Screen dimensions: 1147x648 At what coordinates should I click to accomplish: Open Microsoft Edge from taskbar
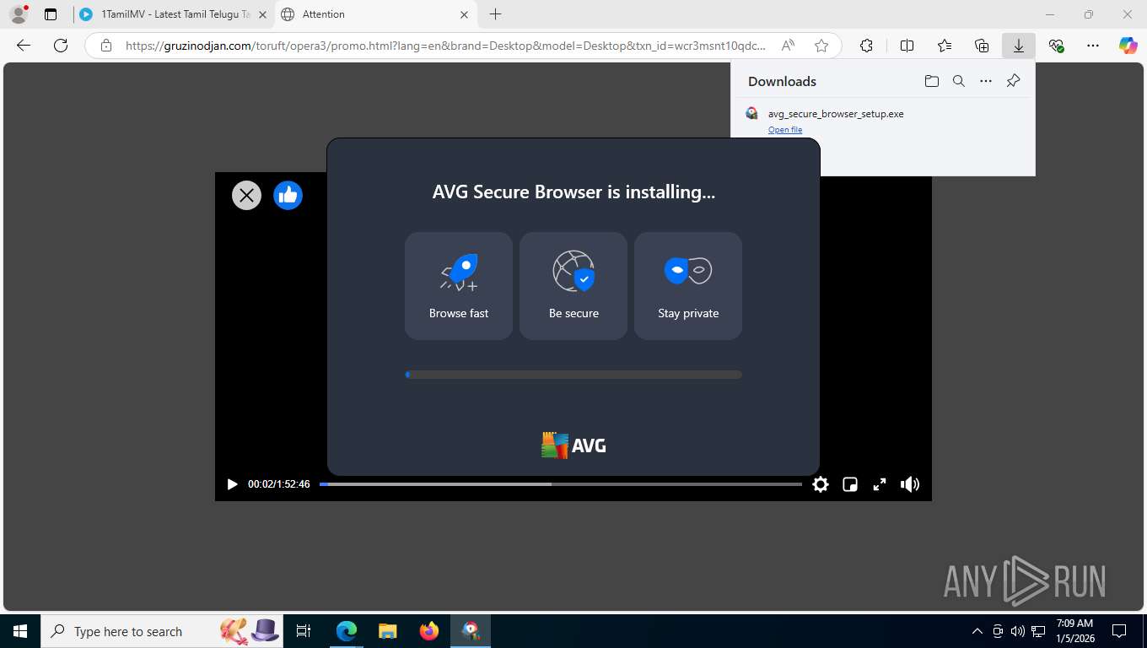pyautogui.click(x=347, y=631)
